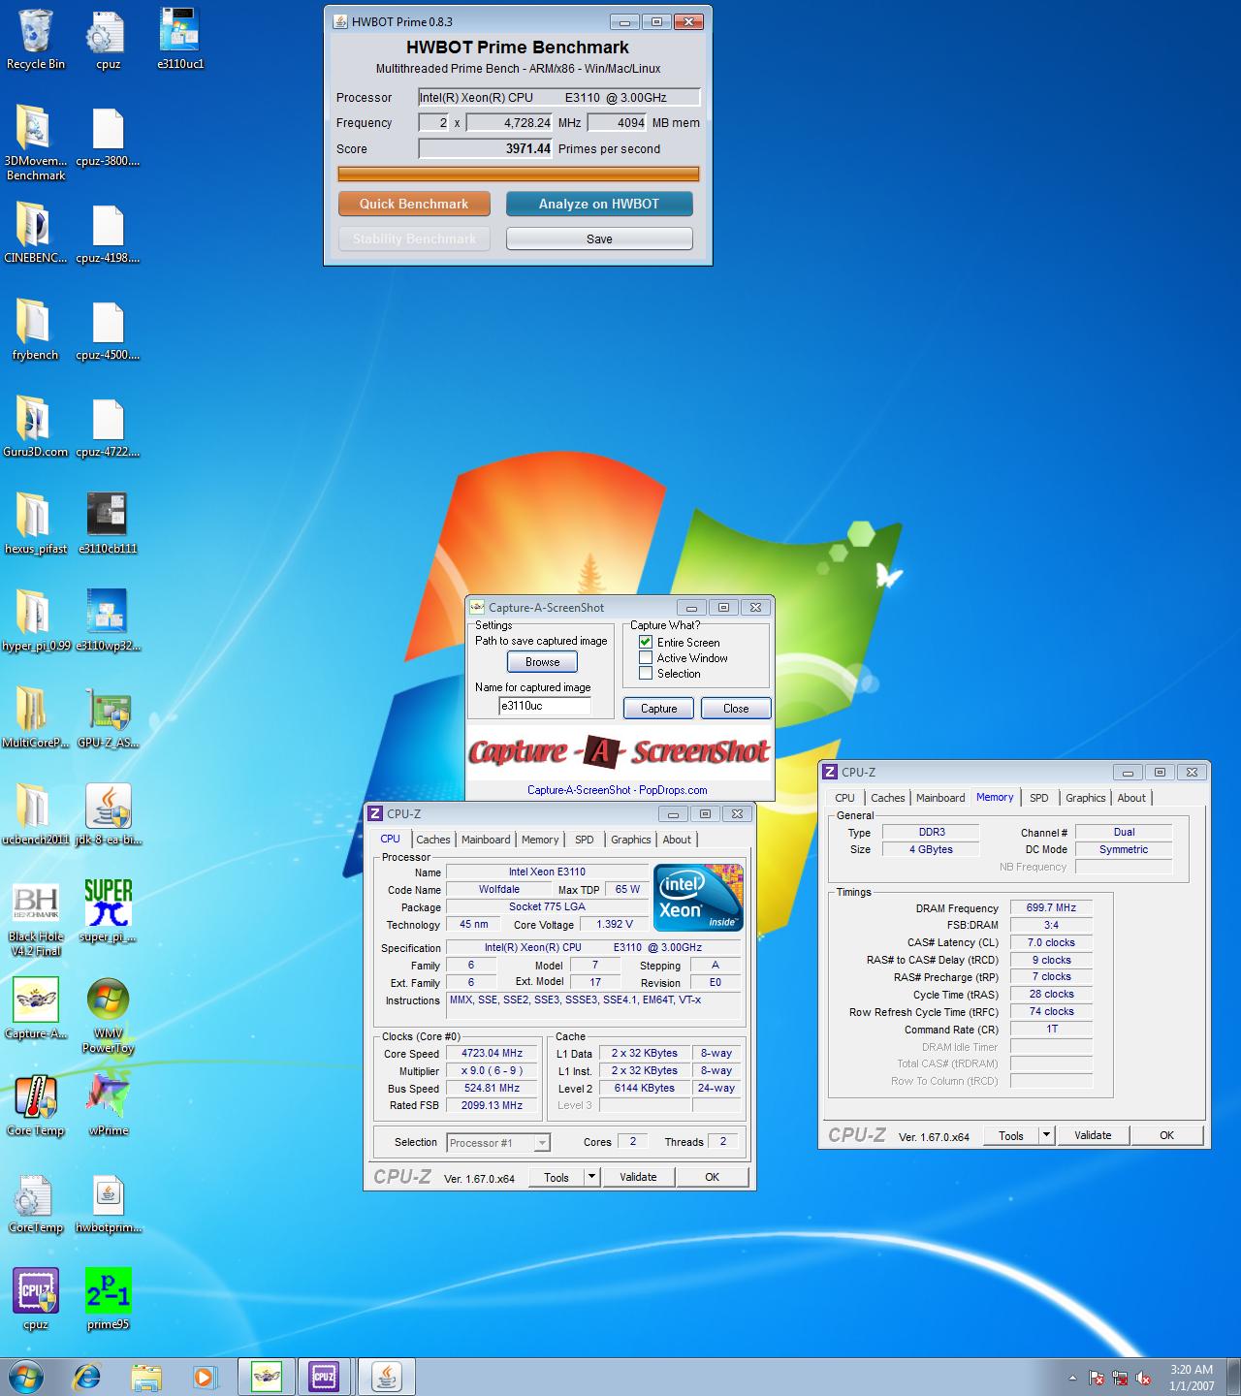Open the Guru3D.com folder icon
Image resolution: width=1241 pixels, height=1396 pixels.
pyautogui.click(x=36, y=427)
